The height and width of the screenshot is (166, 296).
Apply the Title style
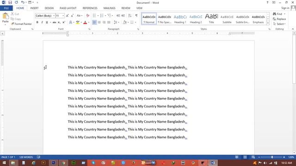pyautogui.click(x=211, y=19)
